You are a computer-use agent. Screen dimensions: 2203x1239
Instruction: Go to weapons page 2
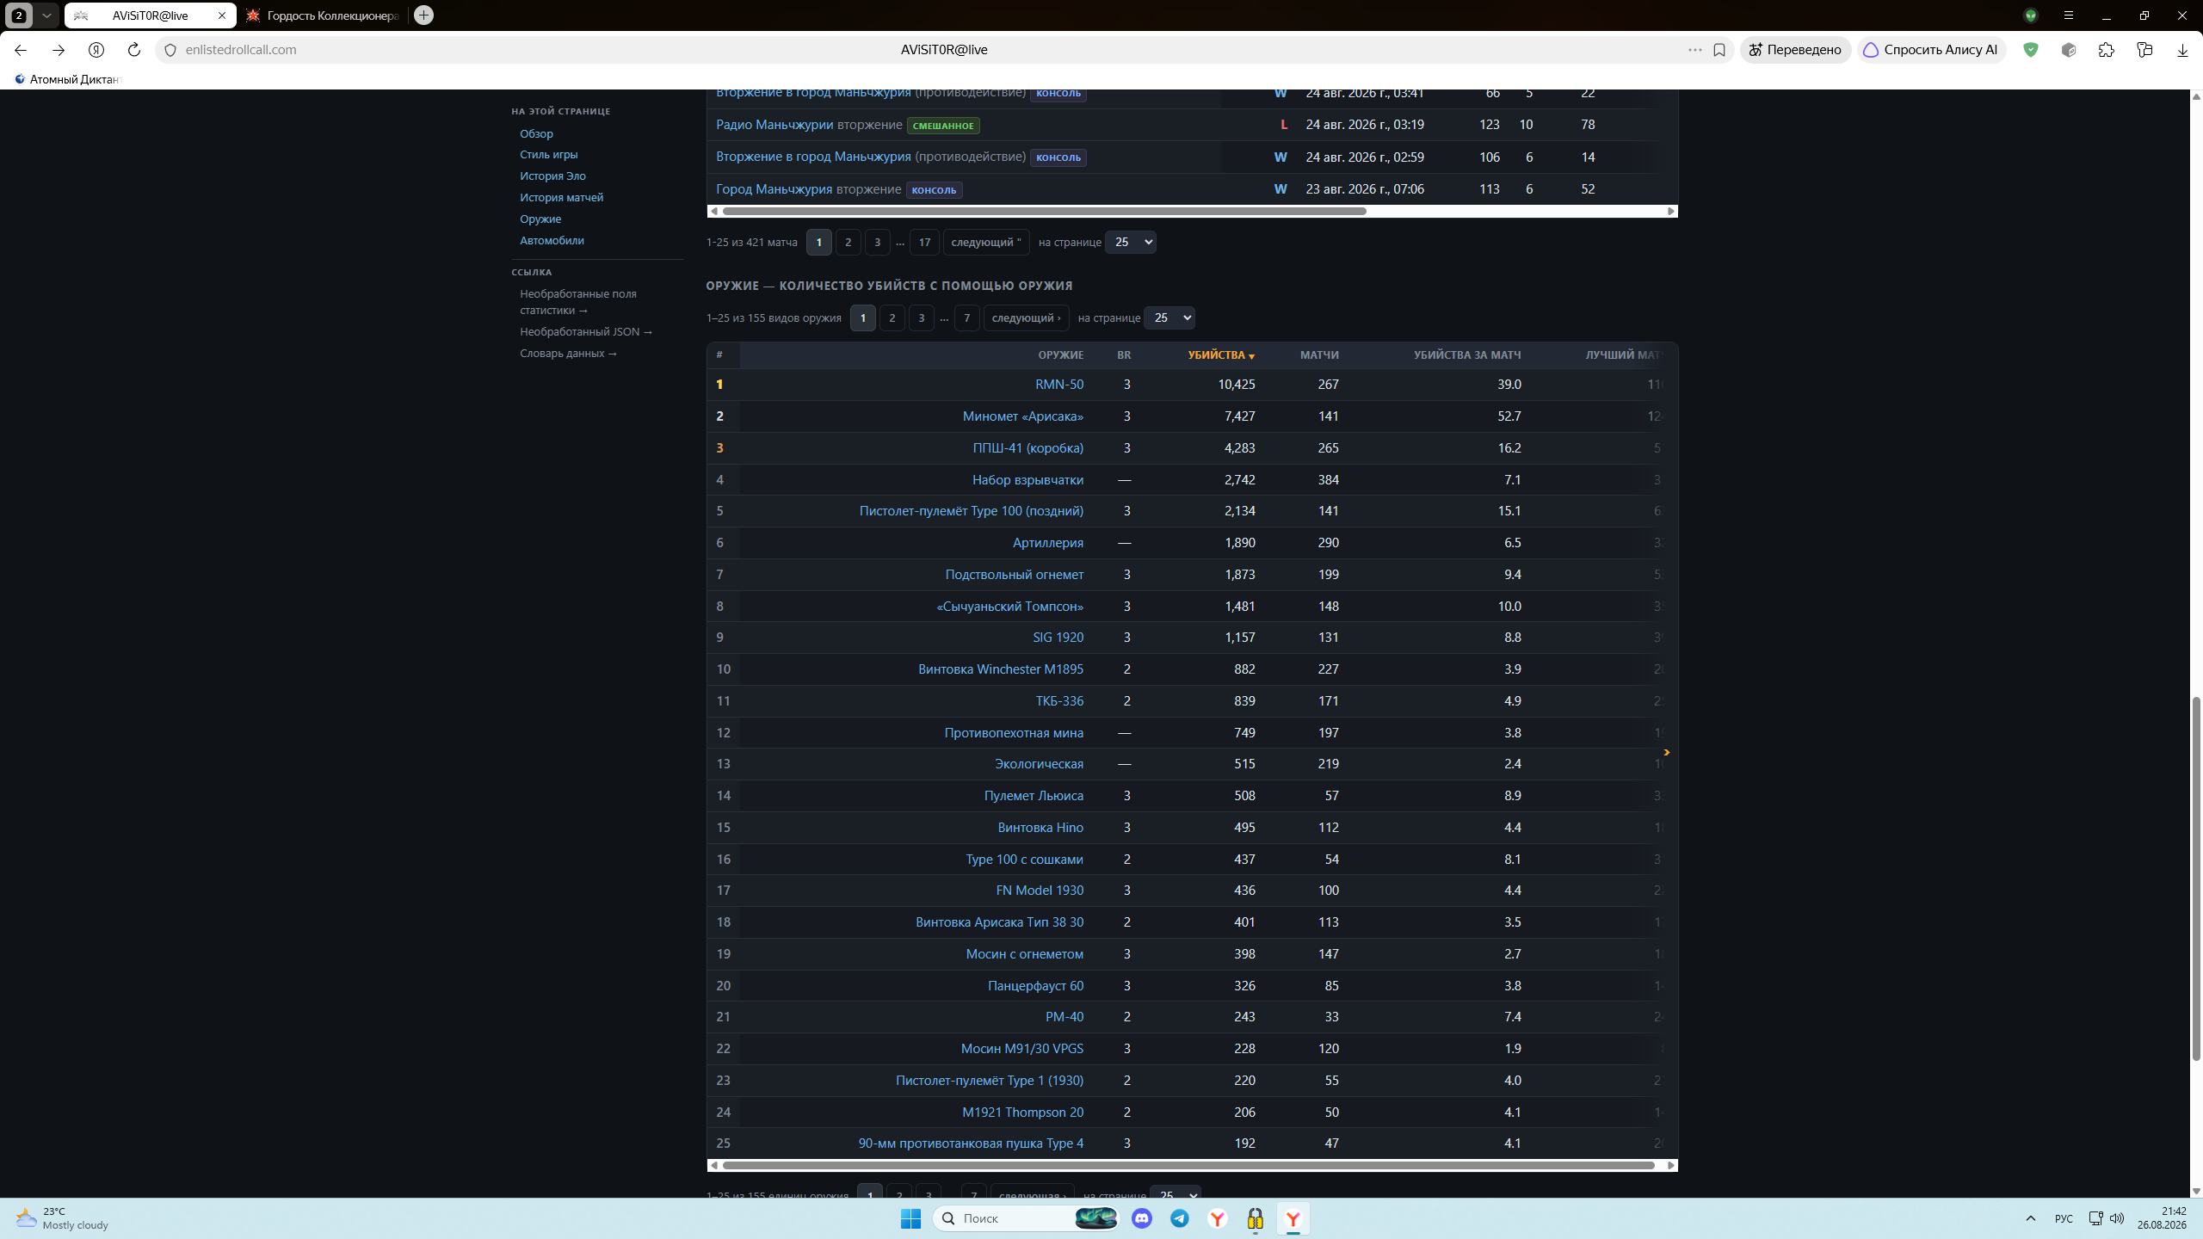[892, 317]
